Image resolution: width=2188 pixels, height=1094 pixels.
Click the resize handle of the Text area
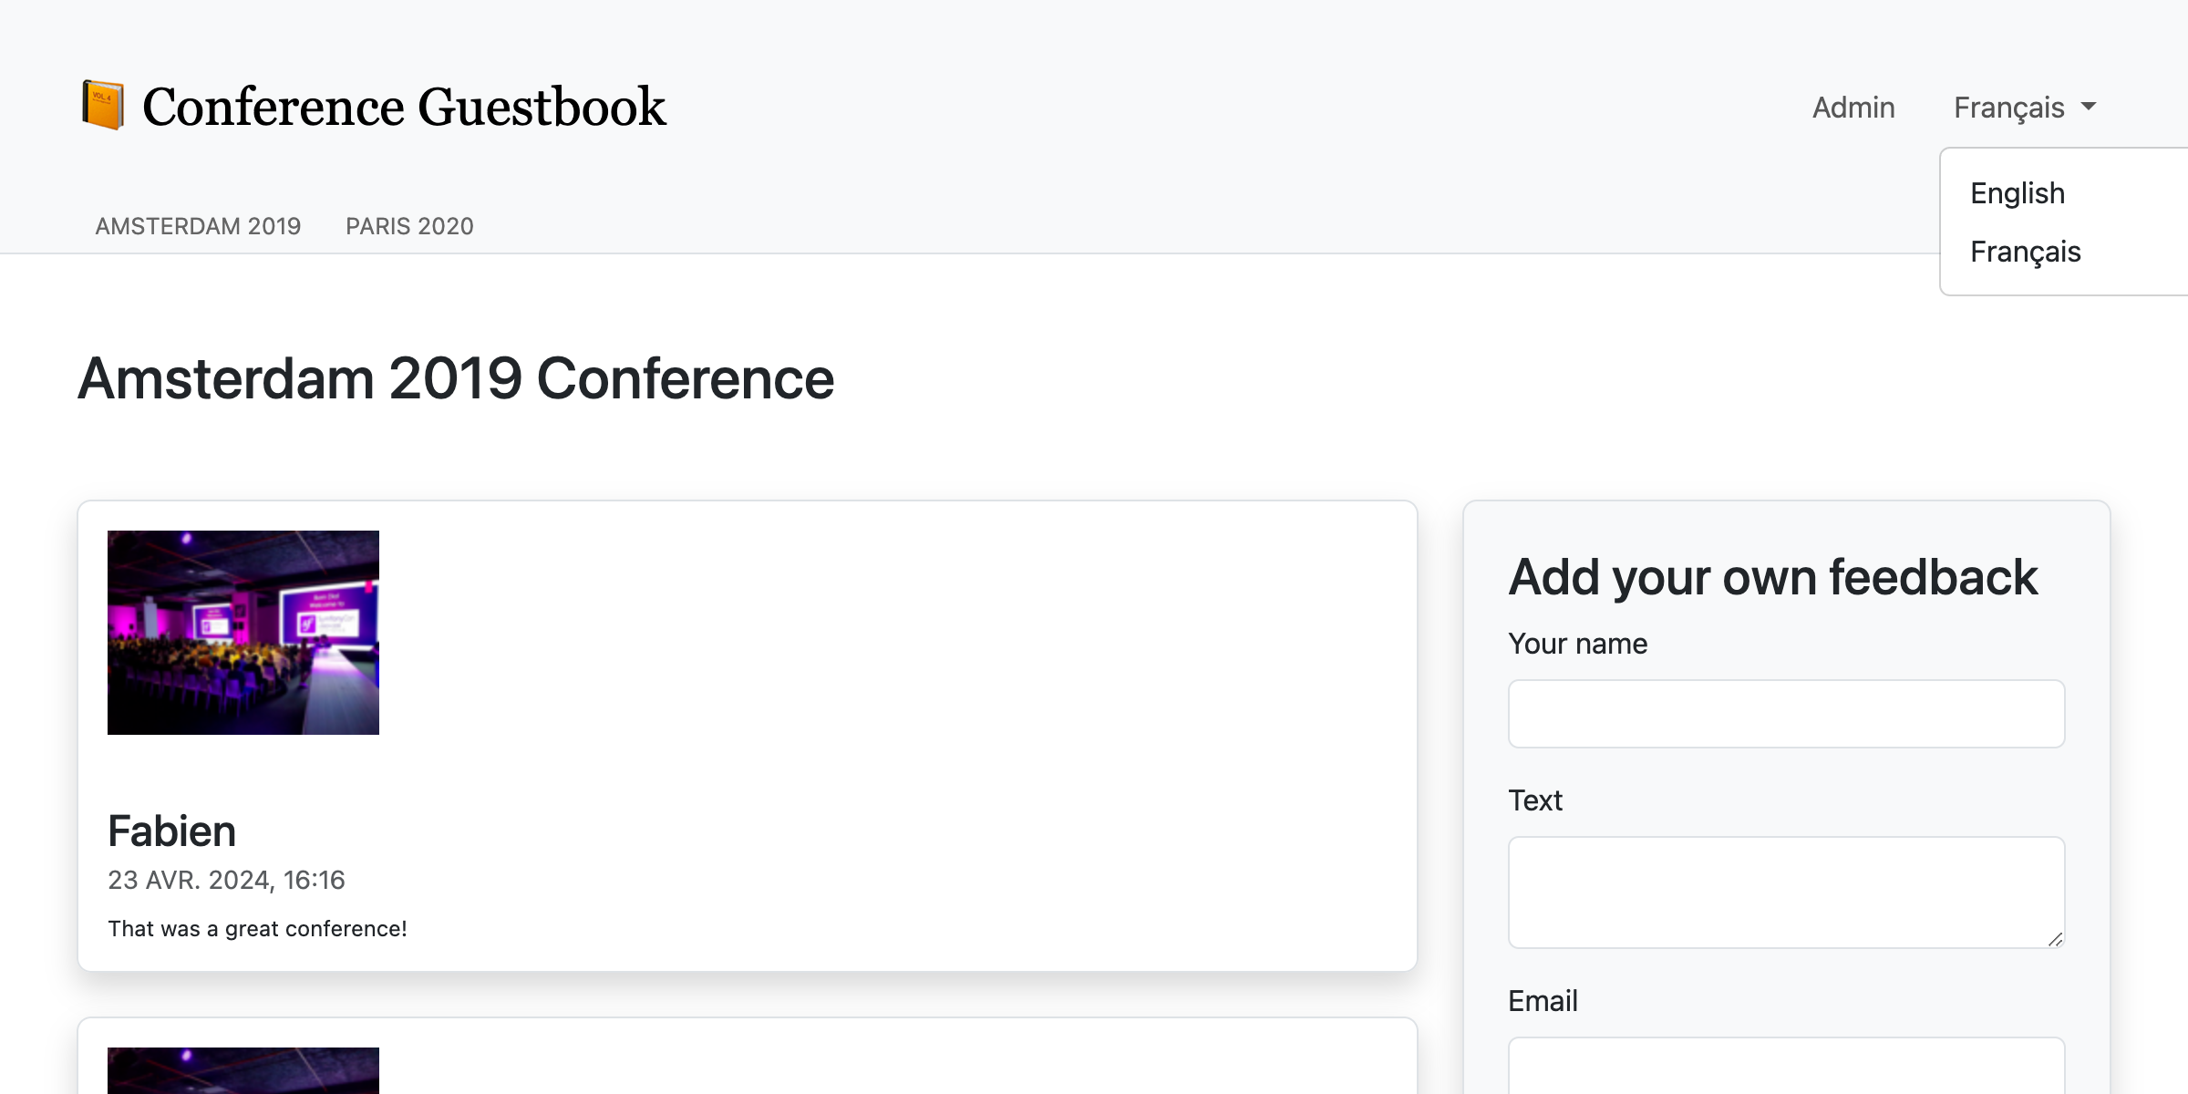pos(2057,940)
